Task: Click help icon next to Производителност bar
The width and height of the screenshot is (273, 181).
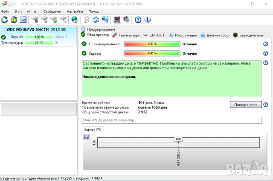Action: [265, 44]
